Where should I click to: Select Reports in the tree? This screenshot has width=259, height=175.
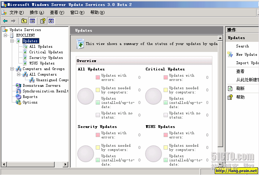point(30,97)
